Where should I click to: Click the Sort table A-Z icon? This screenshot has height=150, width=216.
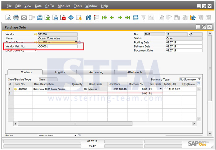(x=151, y=18)
